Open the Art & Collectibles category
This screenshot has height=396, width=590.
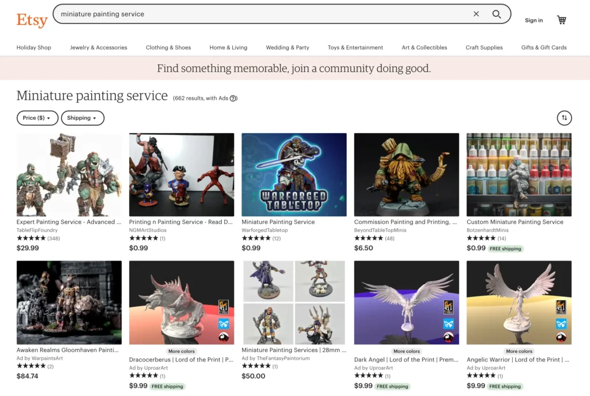tap(425, 47)
